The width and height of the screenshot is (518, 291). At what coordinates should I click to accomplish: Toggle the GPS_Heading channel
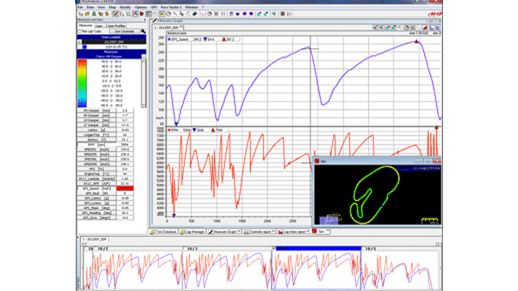pos(96,213)
